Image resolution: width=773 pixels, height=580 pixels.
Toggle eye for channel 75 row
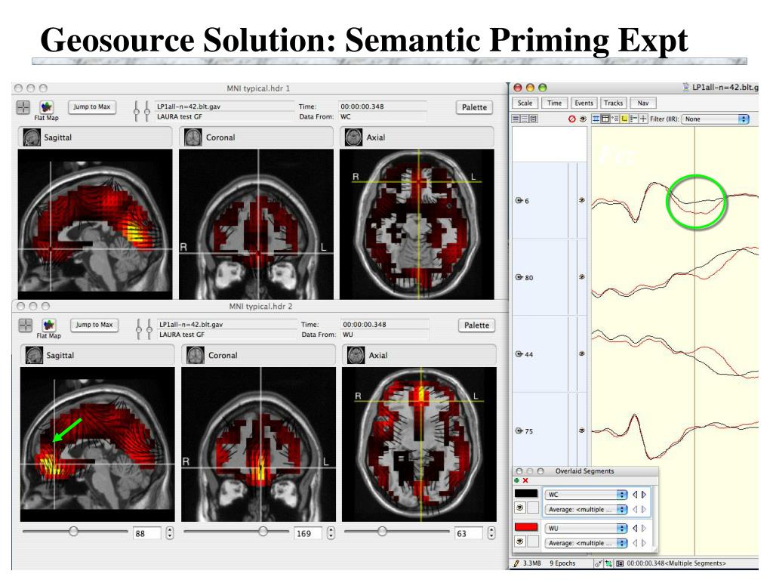click(x=582, y=430)
